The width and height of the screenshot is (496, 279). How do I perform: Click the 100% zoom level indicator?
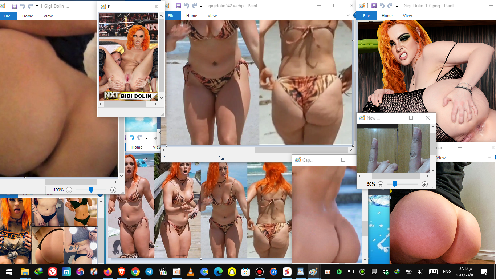point(58,189)
